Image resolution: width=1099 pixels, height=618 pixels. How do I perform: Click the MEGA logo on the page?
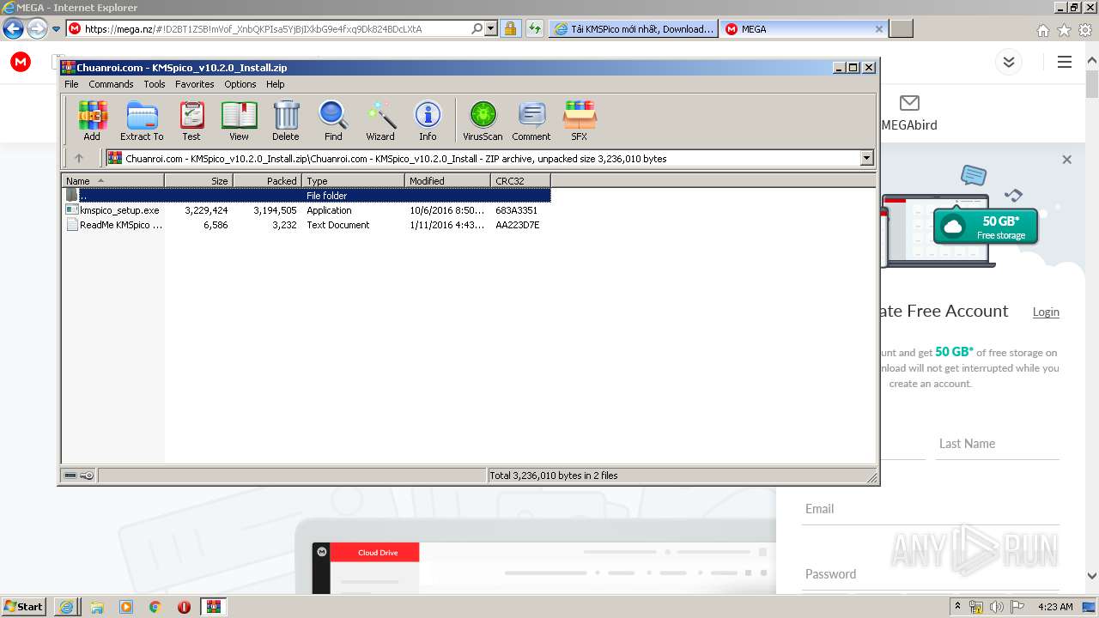click(x=21, y=62)
